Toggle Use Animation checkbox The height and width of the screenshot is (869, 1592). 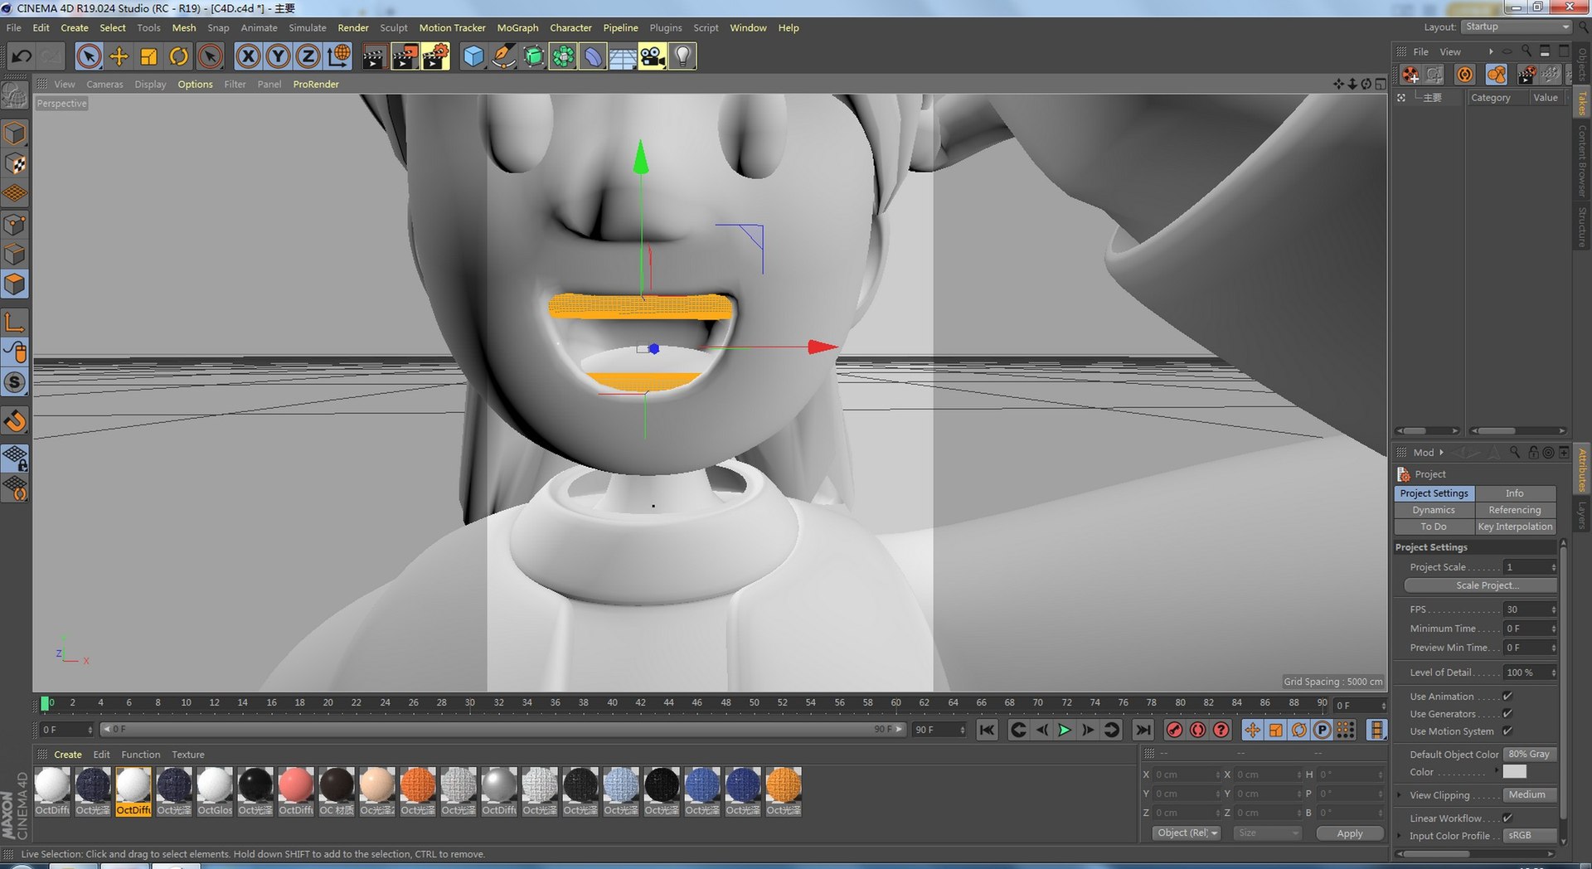tap(1507, 697)
